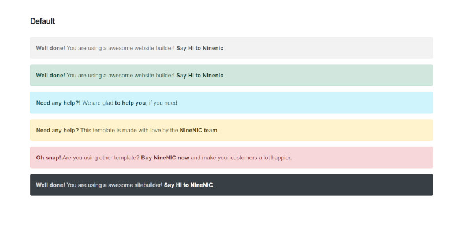Click 'We are glad' text in blue alert
Screen dimensions: 462x231
(x=98, y=103)
